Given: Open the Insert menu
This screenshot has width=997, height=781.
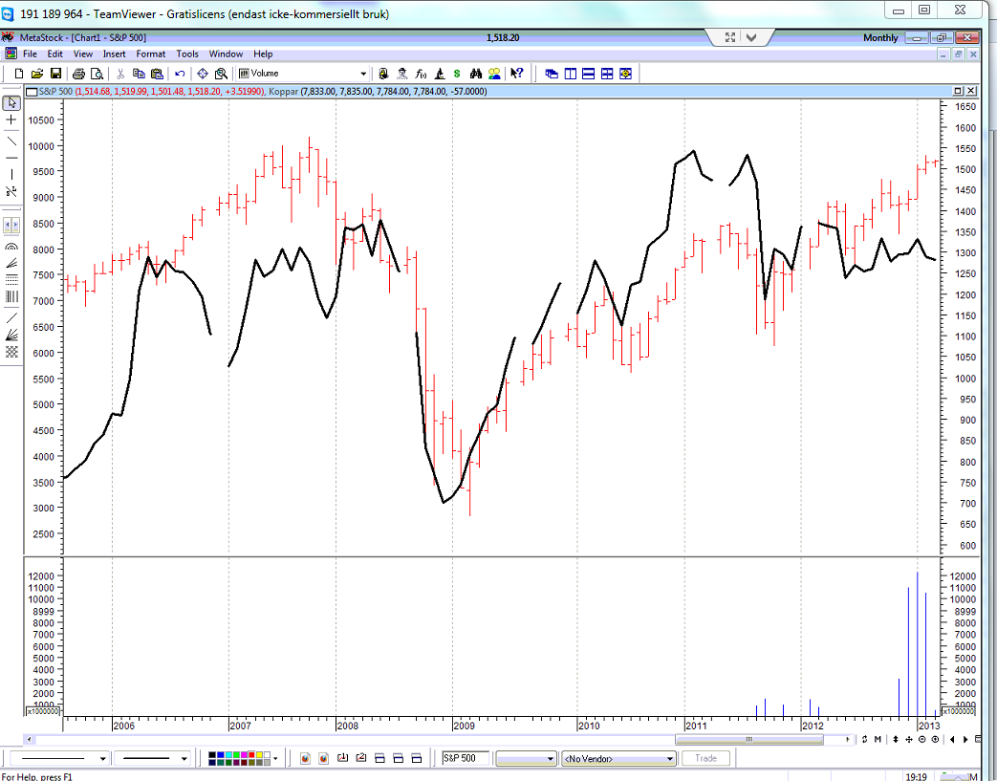Looking at the screenshot, I should click(x=114, y=54).
